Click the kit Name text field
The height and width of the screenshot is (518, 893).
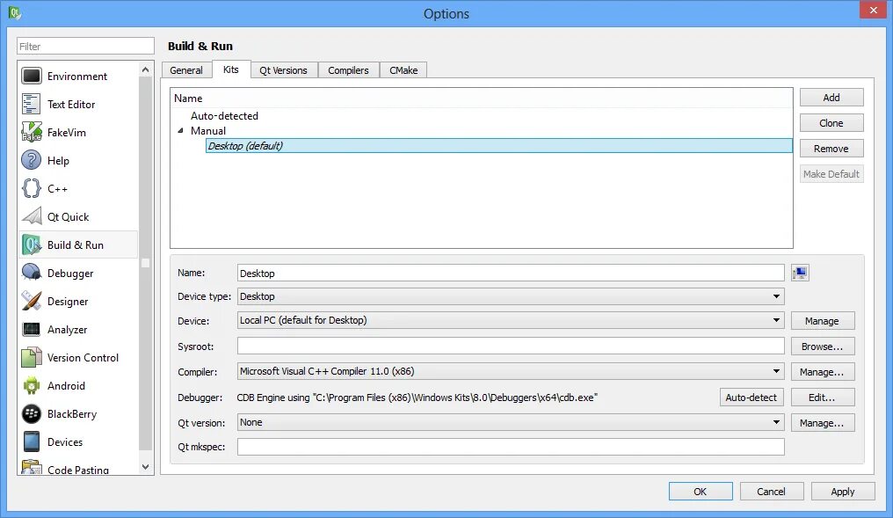[511, 273]
